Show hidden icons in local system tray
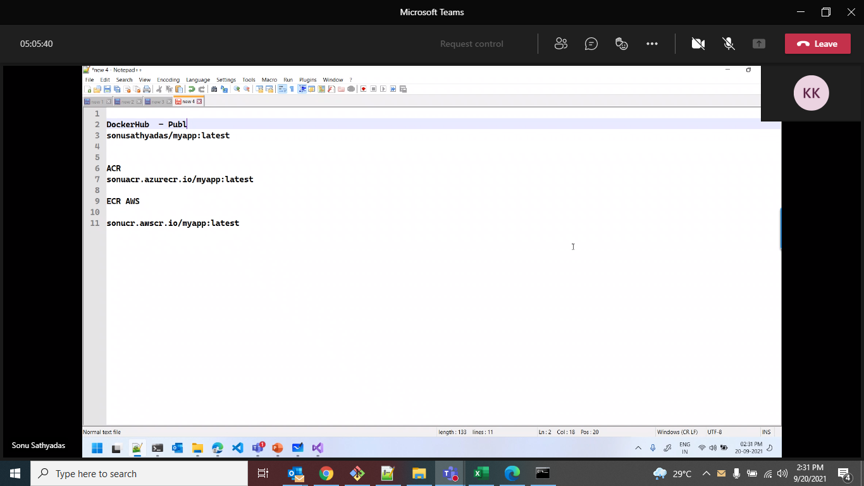864x486 pixels. click(x=707, y=473)
